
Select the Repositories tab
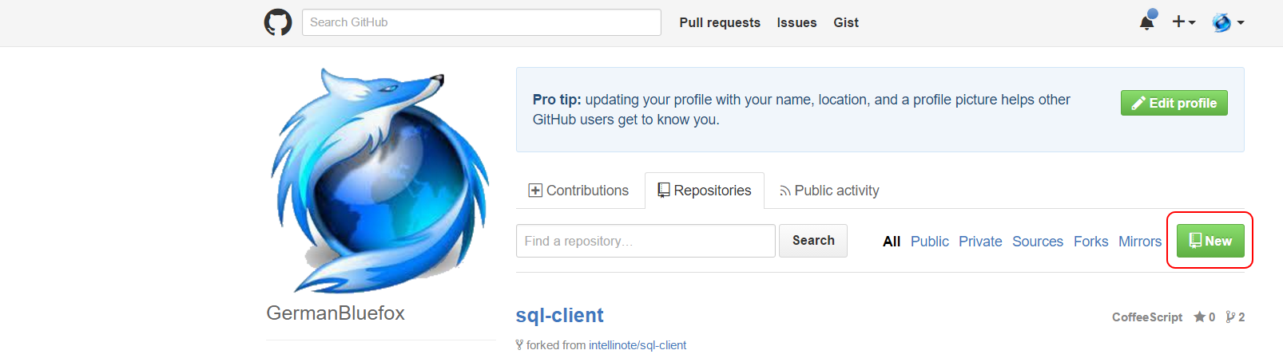click(x=704, y=191)
